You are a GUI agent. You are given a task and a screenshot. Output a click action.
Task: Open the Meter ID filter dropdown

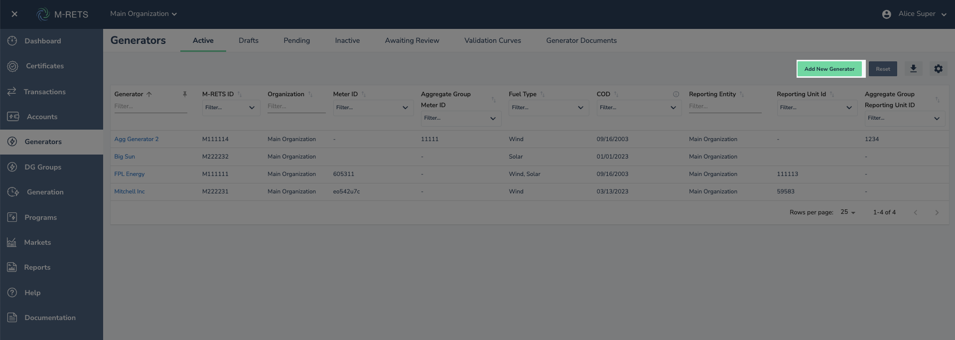[x=373, y=108]
